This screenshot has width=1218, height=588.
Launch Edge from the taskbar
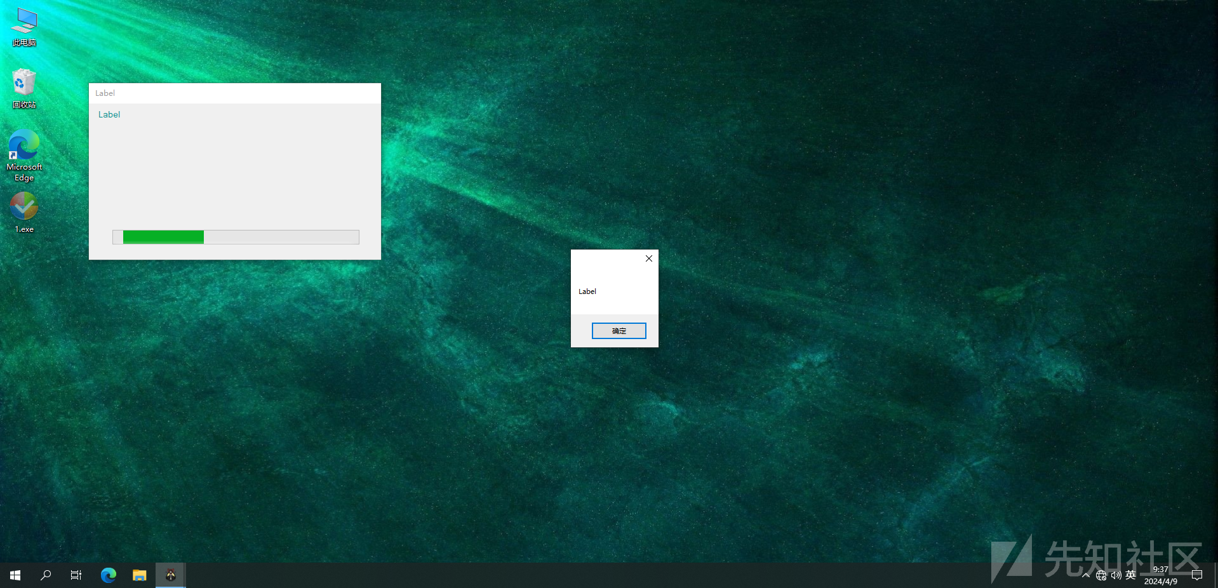coord(109,575)
